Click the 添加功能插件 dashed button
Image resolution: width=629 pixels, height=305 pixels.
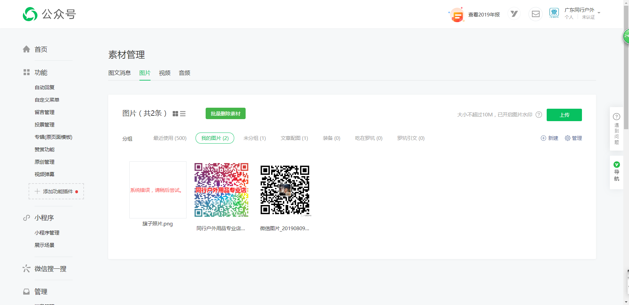click(x=56, y=191)
